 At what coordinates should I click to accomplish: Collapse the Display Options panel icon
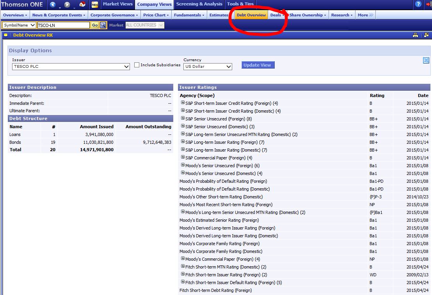[426, 60]
